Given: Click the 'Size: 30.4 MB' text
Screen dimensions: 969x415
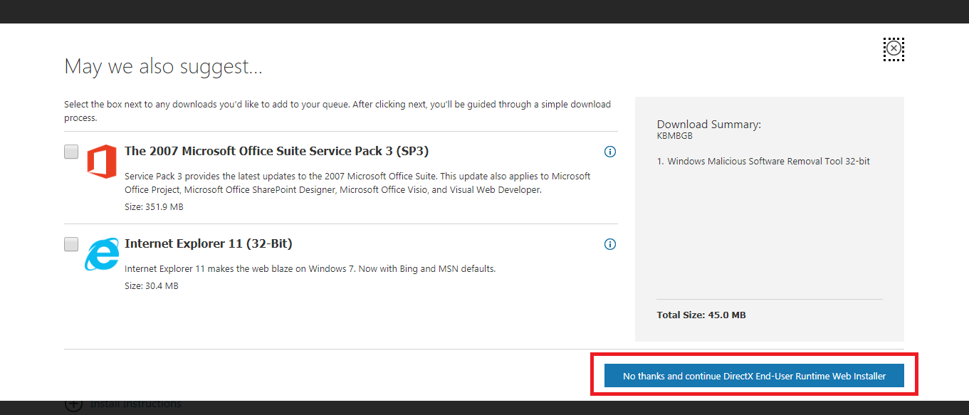Looking at the screenshot, I should click(152, 286).
